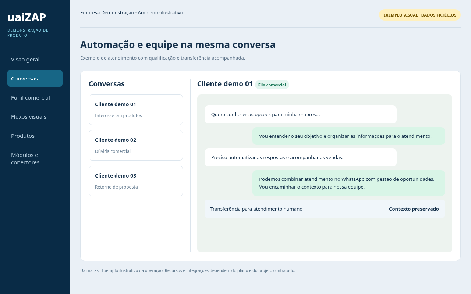Open the Cliente demo 02 conversation
471x294 pixels.
tap(136, 145)
